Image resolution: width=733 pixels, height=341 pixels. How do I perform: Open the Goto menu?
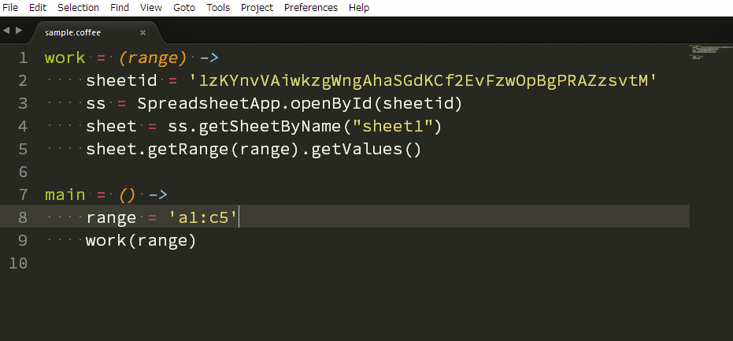pyautogui.click(x=184, y=8)
